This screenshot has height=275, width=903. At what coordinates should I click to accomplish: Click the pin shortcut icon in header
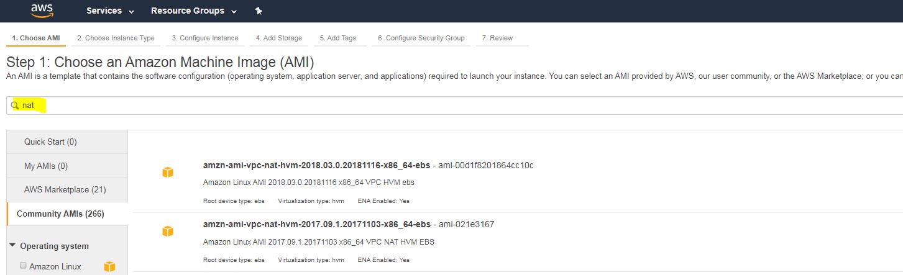coord(259,11)
